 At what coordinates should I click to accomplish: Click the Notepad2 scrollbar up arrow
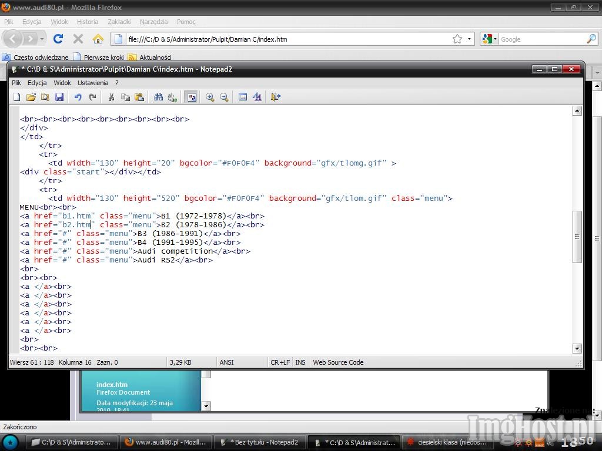click(577, 111)
